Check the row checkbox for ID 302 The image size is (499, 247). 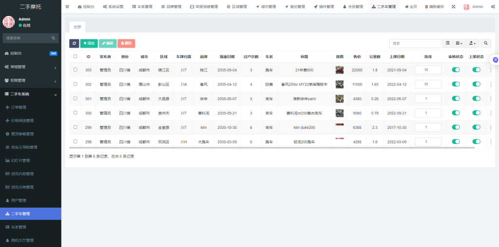point(76,84)
